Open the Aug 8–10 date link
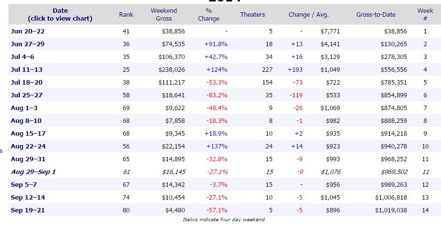Viewport: 441px width, 235px height. point(26,120)
